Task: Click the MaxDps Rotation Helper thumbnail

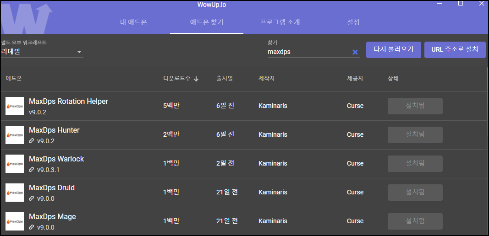Action: (x=15, y=106)
